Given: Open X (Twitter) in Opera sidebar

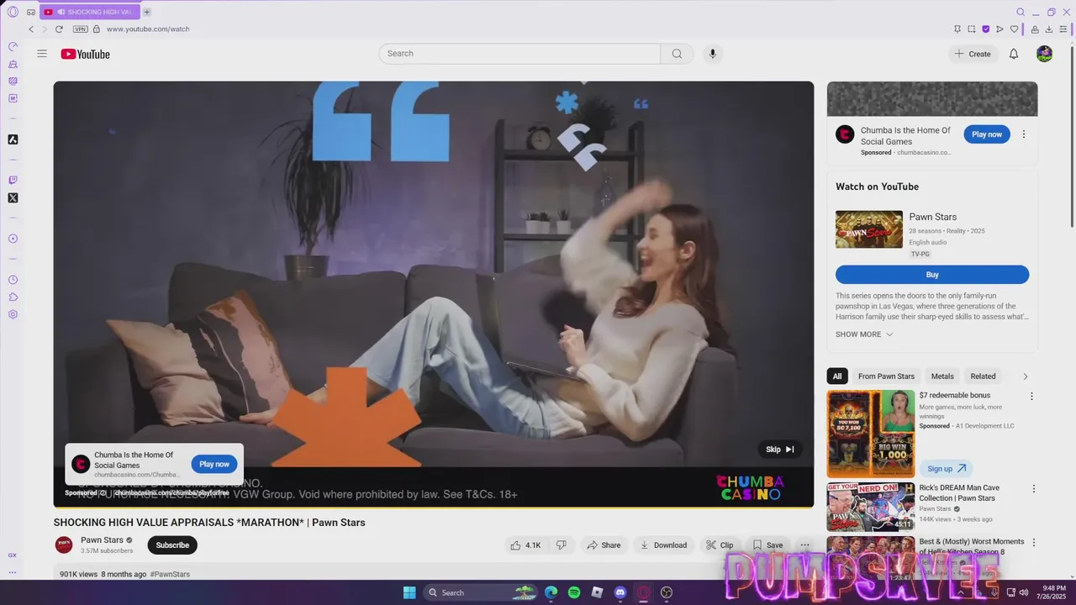Looking at the screenshot, I should [13, 197].
